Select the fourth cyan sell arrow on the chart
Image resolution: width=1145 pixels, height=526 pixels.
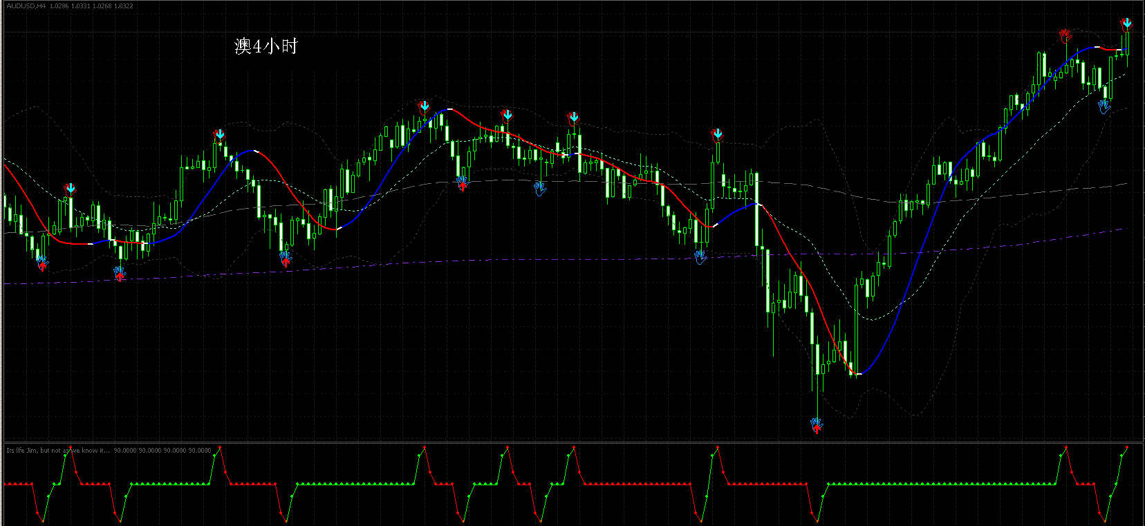point(508,115)
